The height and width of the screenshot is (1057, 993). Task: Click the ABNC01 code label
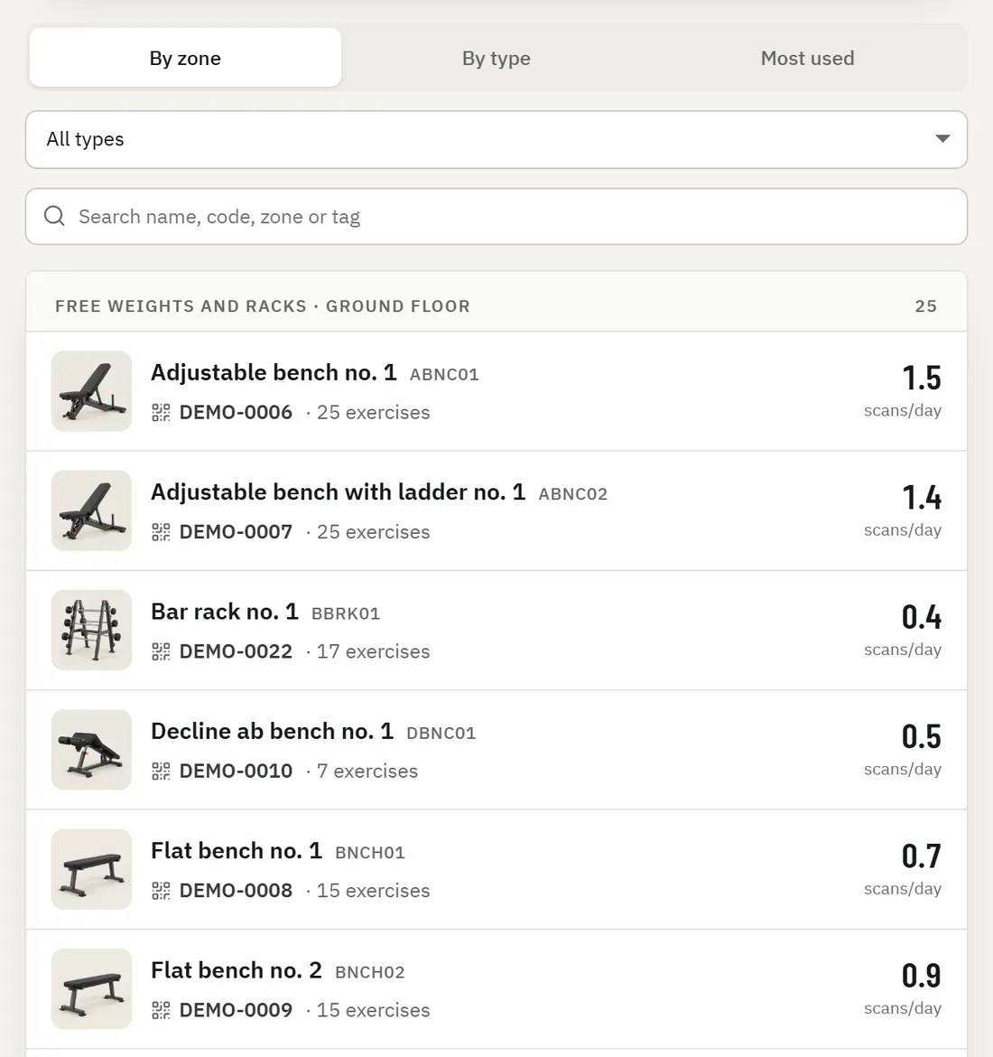(x=445, y=375)
